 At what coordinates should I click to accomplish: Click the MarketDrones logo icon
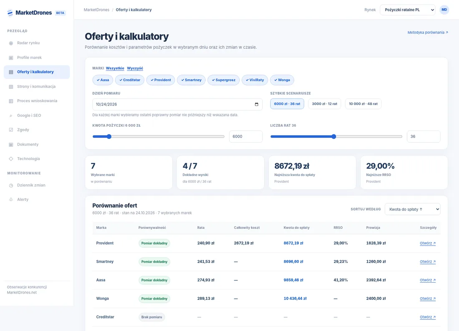[x=10, y=13]
